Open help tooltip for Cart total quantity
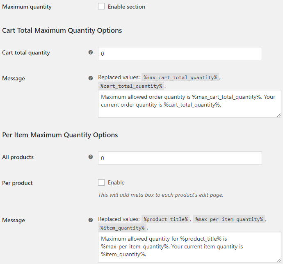283x264 pixels. point(90,52)
